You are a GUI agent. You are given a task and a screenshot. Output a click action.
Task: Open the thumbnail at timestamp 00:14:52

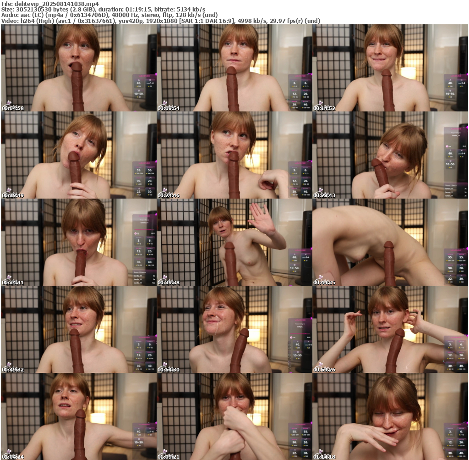(390, 68)
